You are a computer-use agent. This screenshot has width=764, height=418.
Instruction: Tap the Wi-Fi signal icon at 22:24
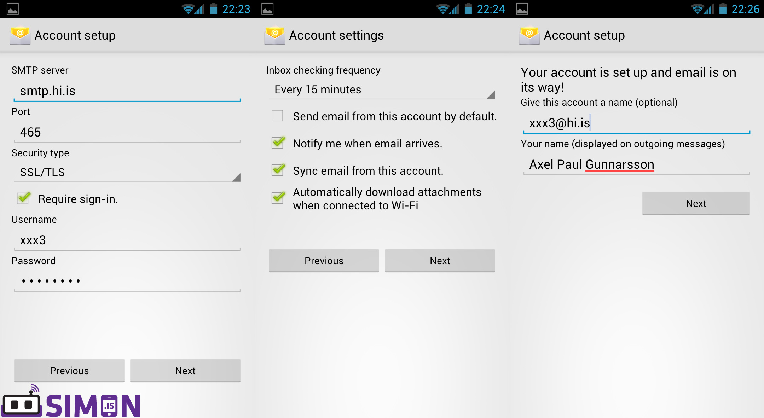442,9
